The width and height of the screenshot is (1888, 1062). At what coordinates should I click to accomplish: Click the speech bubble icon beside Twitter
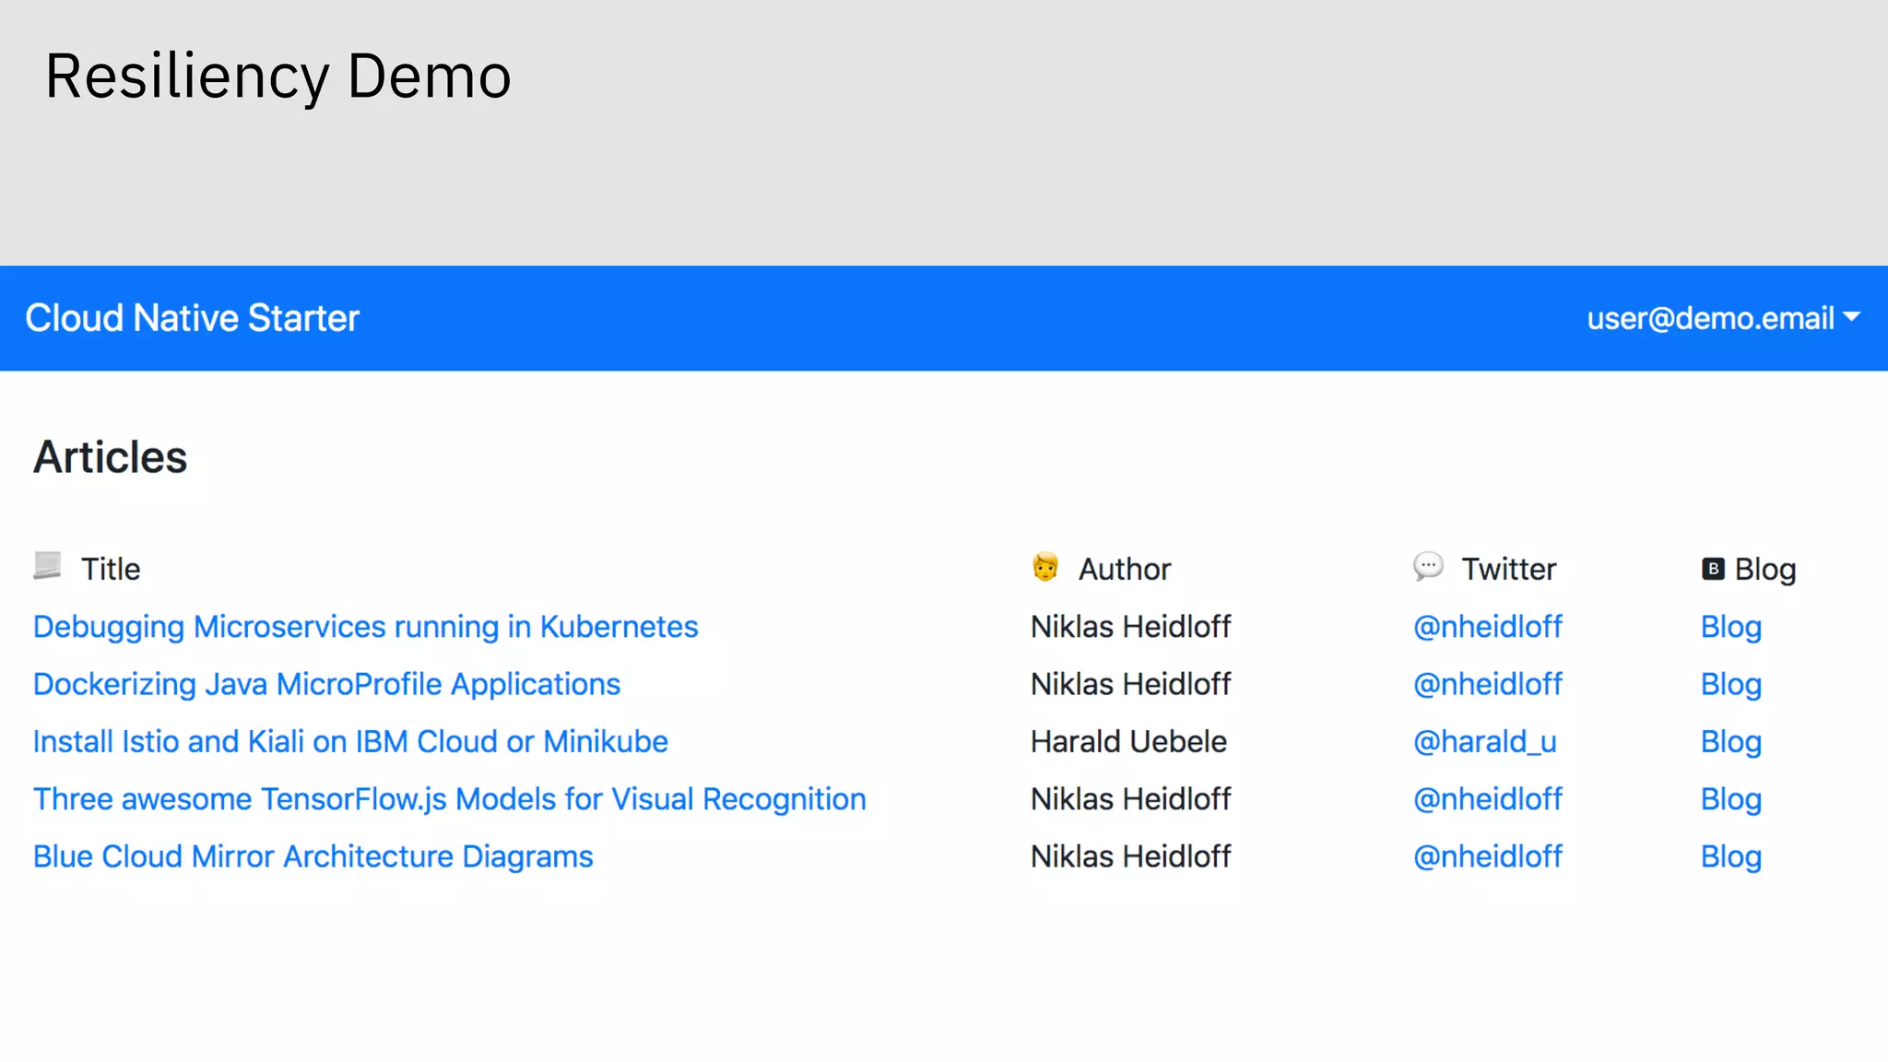[1427, 566]
